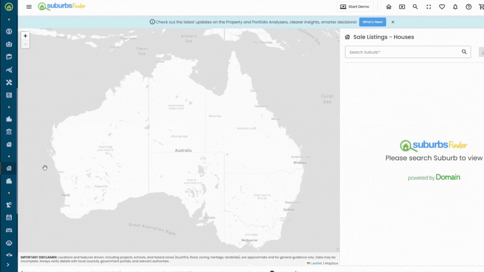Toggle fullscreen mode icon
Viewport: 484px width, 272px height.
tap(429, 7)
